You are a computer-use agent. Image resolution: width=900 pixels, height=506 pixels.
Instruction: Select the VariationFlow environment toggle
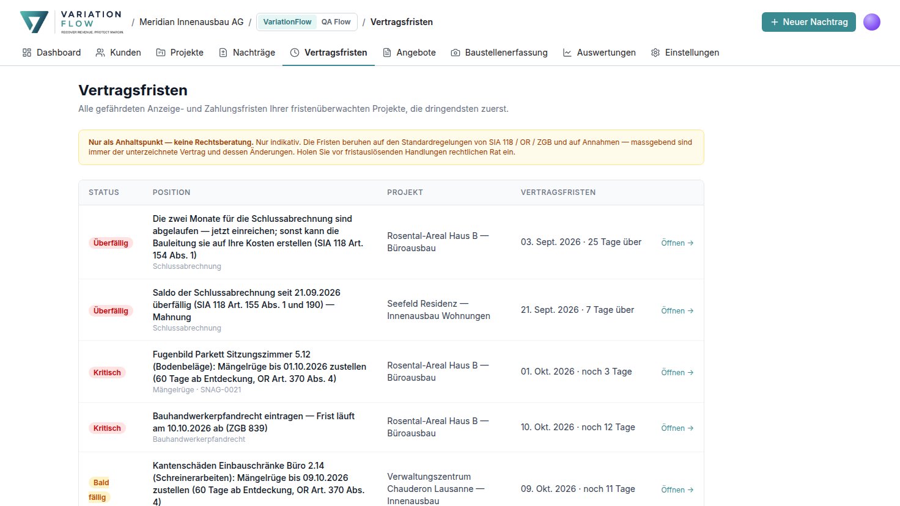pyautogui.click(x=287, y=22)
